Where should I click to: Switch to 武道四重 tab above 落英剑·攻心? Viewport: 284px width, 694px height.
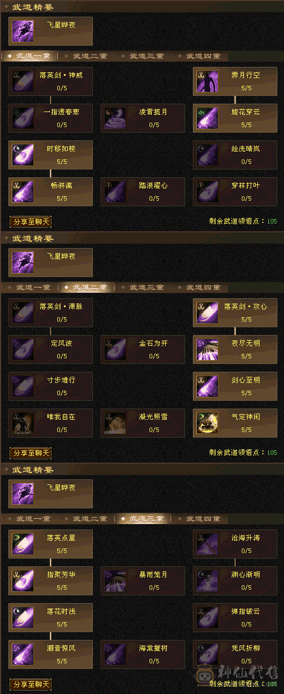click(x=203, y=288)
